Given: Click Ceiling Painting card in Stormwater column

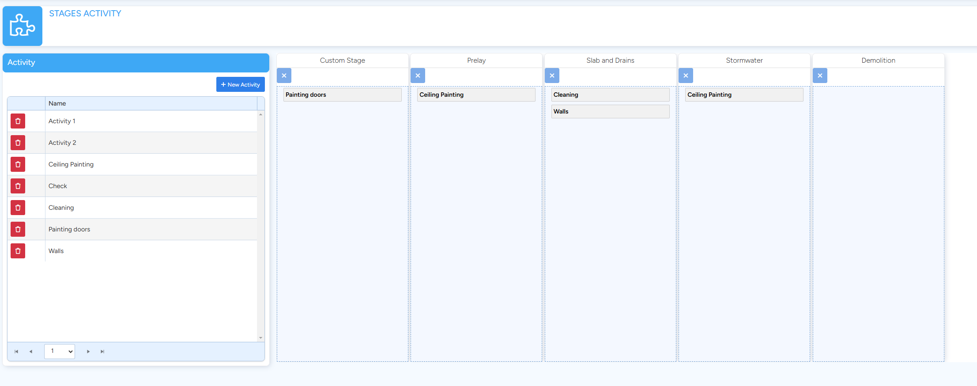Looking at the screenshot, I should point(743,95).
